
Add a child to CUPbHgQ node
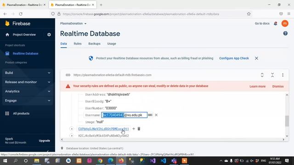coord(134,129)
